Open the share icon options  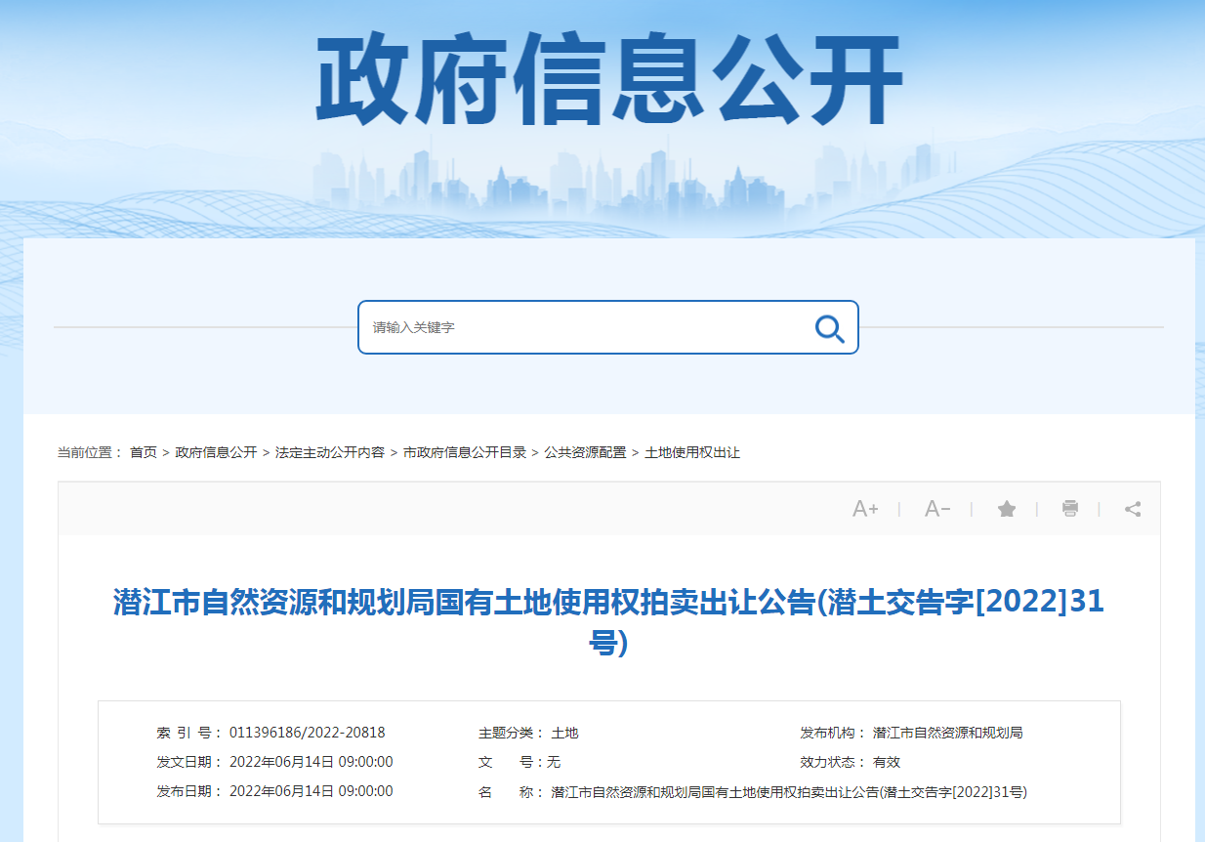pyautogui.click(x=1133, y=509)
